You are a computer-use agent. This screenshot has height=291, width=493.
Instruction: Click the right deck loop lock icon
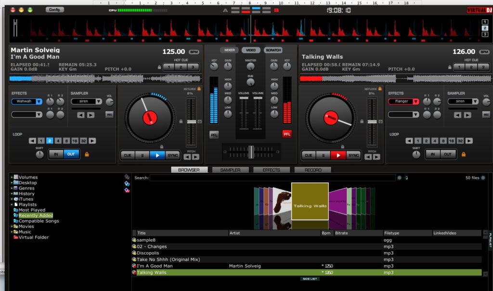click(464, 154)
